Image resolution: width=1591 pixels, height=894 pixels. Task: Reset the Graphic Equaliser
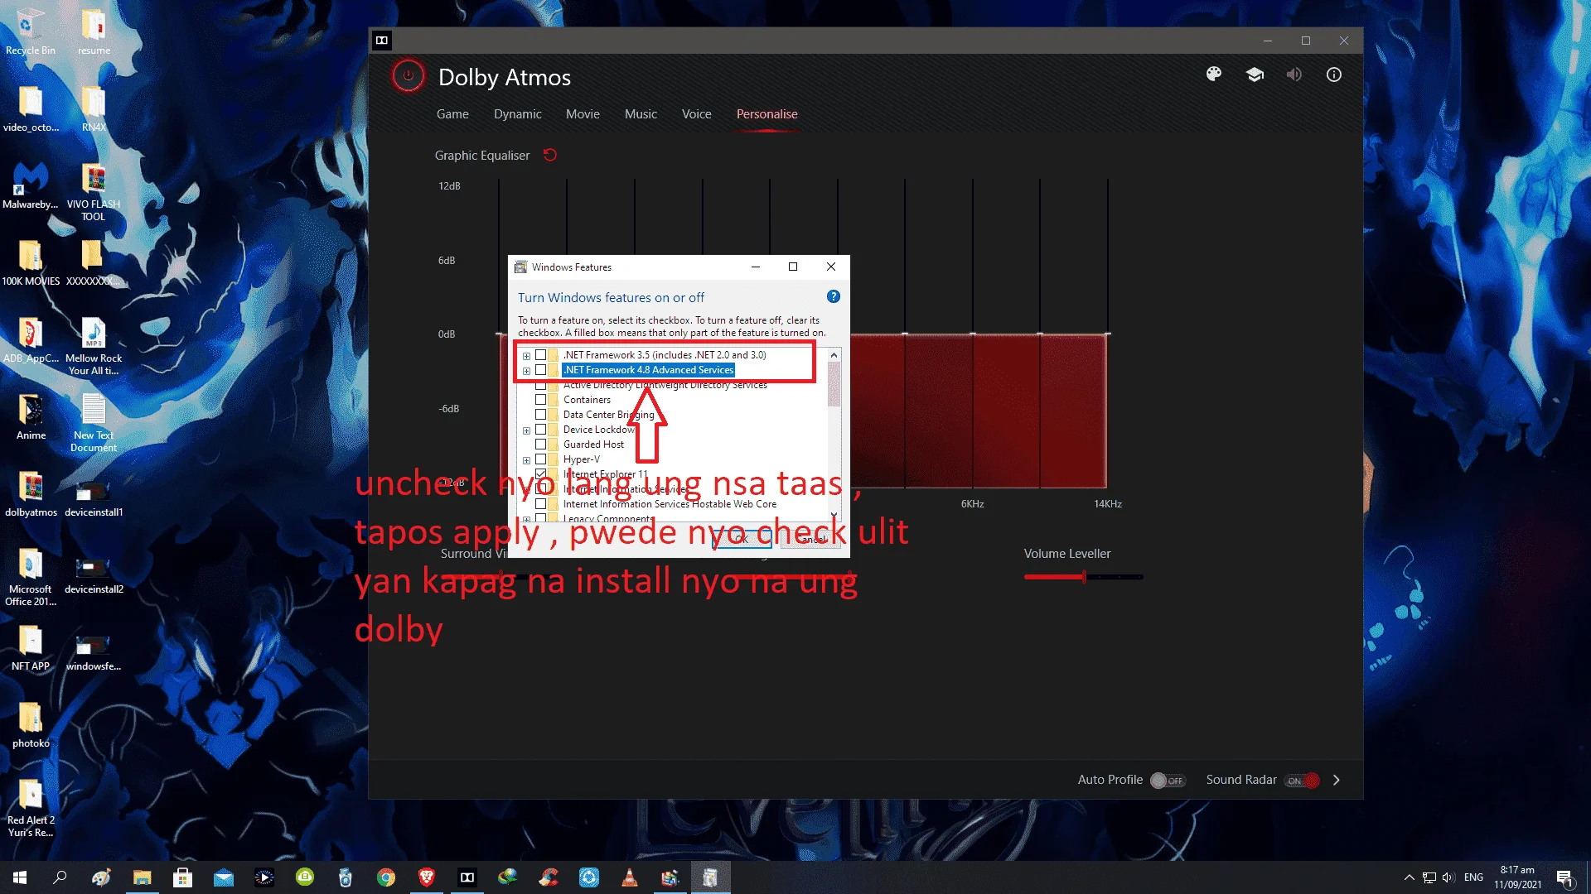550,155
